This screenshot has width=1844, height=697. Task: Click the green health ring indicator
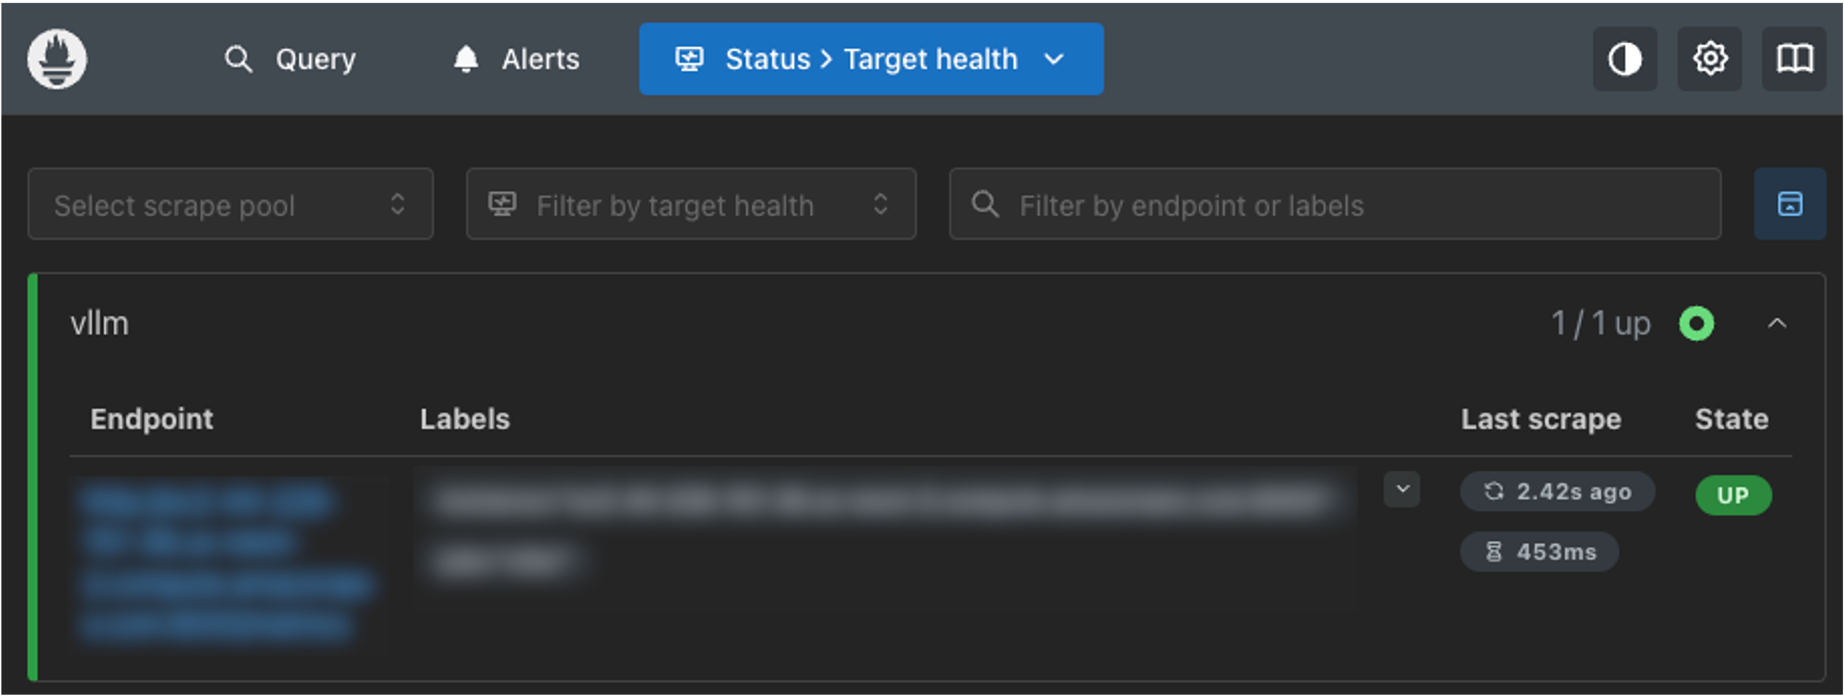tap(1696, 324)
